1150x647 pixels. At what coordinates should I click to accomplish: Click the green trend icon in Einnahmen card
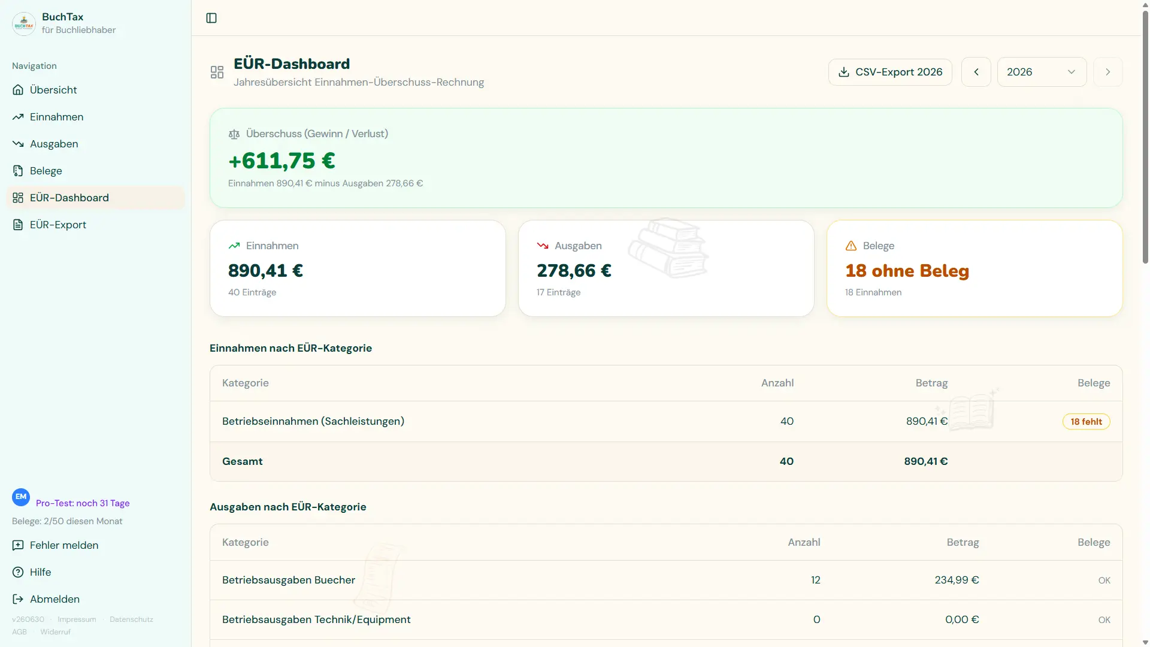[x=234, y=246]
